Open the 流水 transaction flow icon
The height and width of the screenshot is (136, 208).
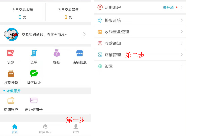coord(11,53)
